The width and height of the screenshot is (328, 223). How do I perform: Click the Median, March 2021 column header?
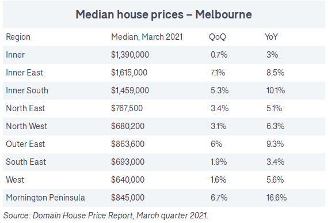147,37
